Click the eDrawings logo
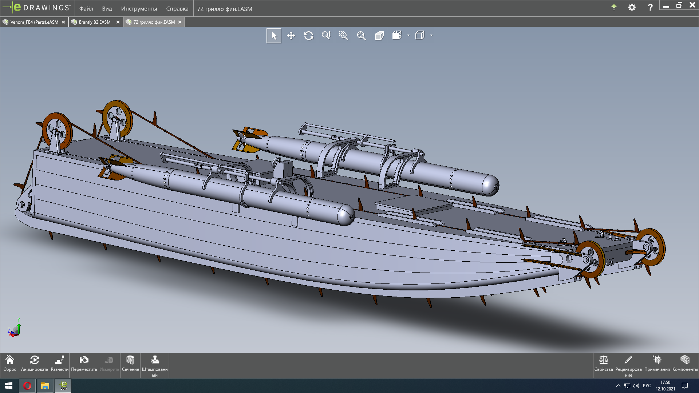The height and width of the screenshot is (393, 699). pyautogui.click(x=36, y=7)
